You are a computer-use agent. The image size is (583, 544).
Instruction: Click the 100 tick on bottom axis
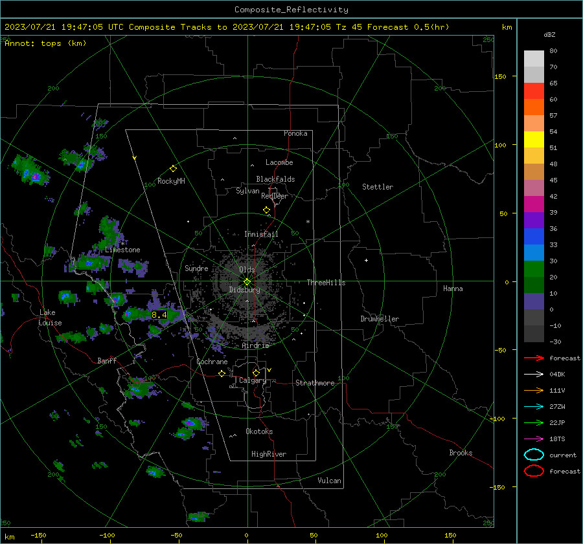(382, 535)
